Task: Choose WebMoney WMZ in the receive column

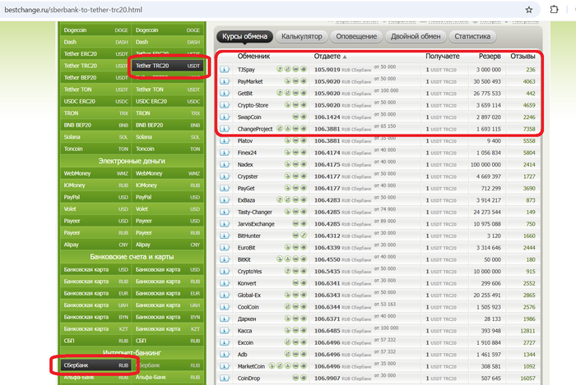Action: 168,174
